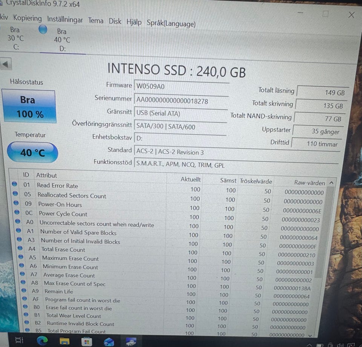
Task: Click the scroll down arrow of attribute list
Action: point(310,335)
